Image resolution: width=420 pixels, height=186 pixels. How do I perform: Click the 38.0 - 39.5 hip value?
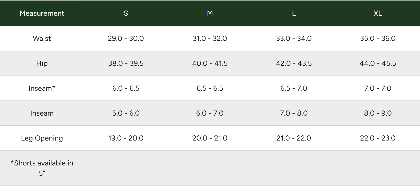click(126, 63)
